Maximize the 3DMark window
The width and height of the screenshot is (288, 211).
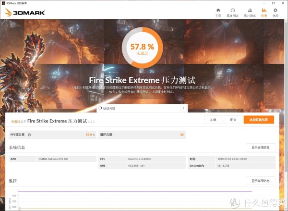(x=273, y=3)
